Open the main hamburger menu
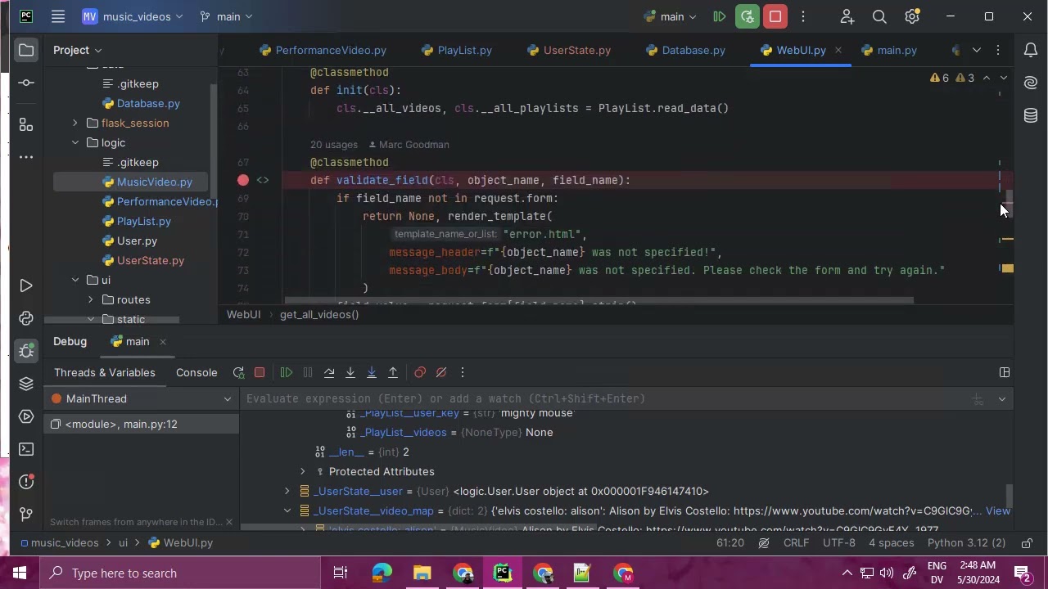Screen dimensions: 1048x589 tap(58, 16)
